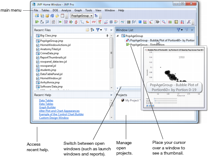The width and height of the screenshot is (208, 160).
Task: Collapse the PopAgeGroup tree in Window List
Action: point(118,36)
